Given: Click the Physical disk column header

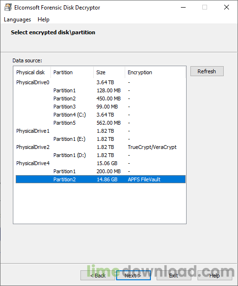Looking at the screenshot, I should coord(32,72).
